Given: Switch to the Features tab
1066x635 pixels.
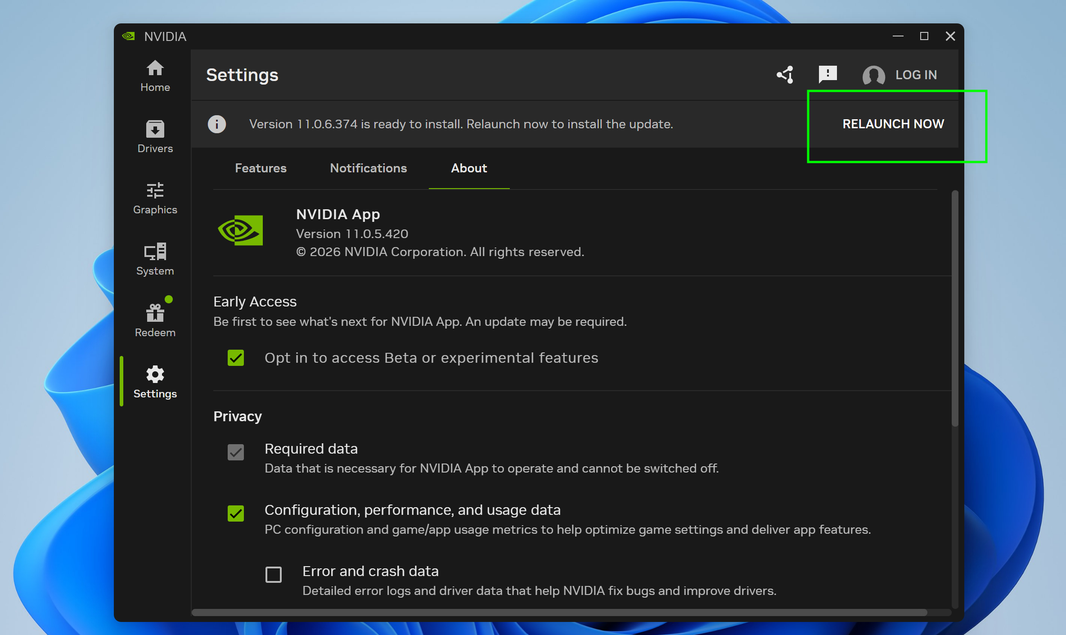Looking at the screenshot, I should (x=261, y=168).
